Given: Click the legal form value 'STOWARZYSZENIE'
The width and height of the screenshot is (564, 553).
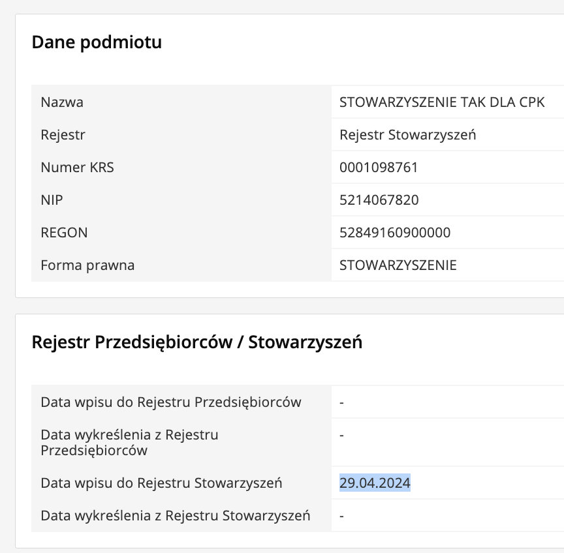Looking at the screenshot, I should (398, 265).
